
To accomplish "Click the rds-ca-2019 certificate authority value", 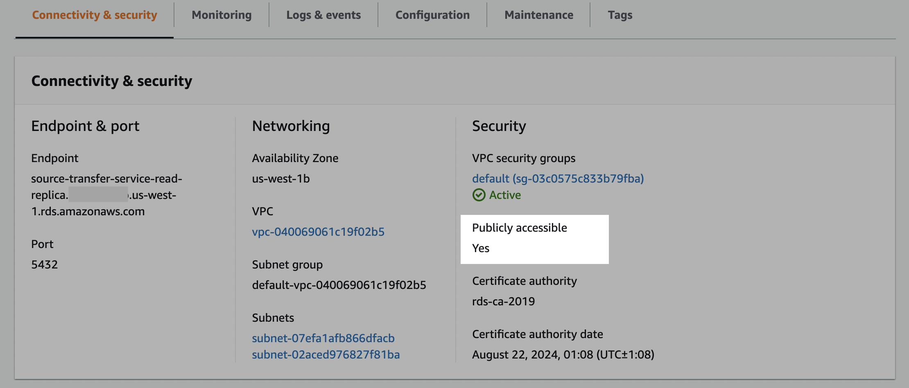I will 503,301.
